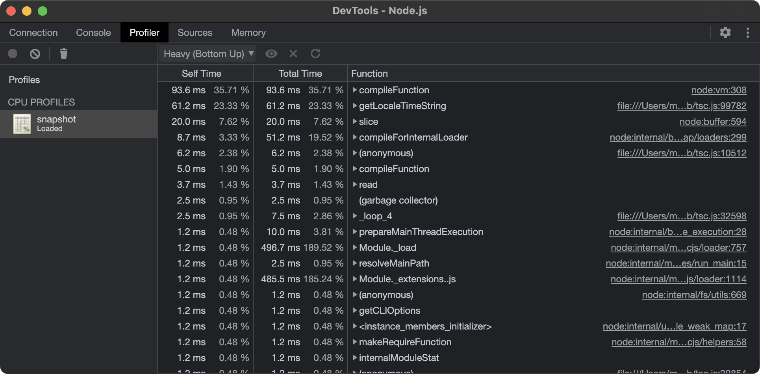This screenshot has height=374, width=760.
Task: Restore all functions with refresh icon
Action: [x=315, y=54]
